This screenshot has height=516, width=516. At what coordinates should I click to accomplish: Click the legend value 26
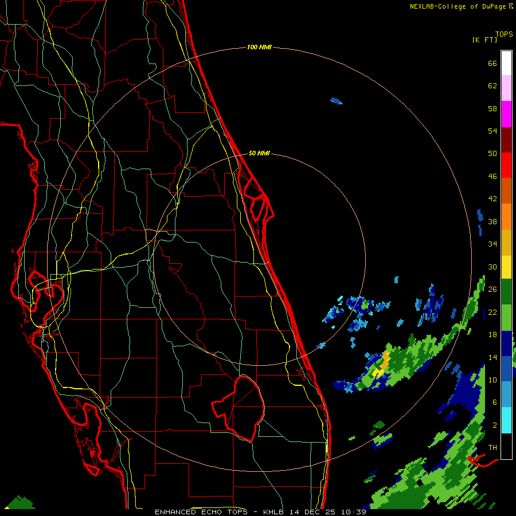click(x=492, y=290)
